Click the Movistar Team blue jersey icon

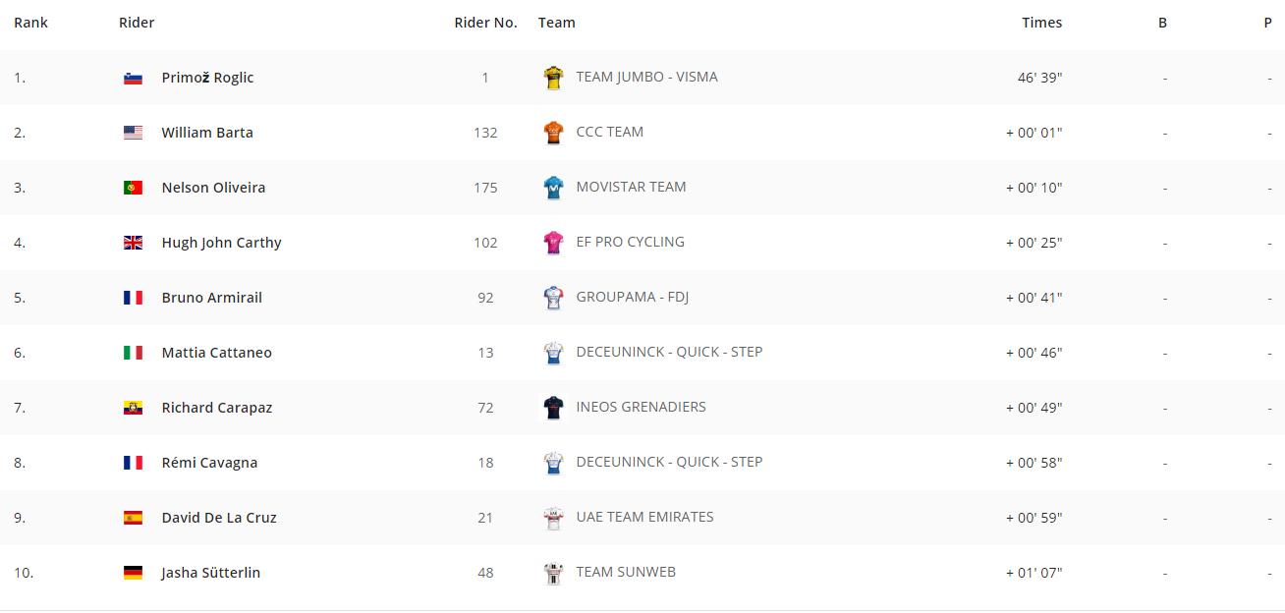[x=553, y=188]
